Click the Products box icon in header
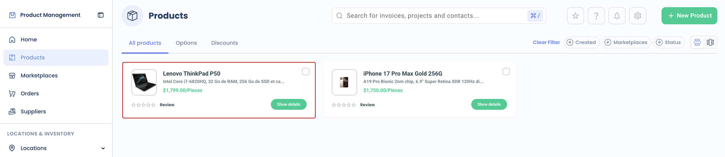Viewport: 725px width, 157px height. [x=132, y=16]
